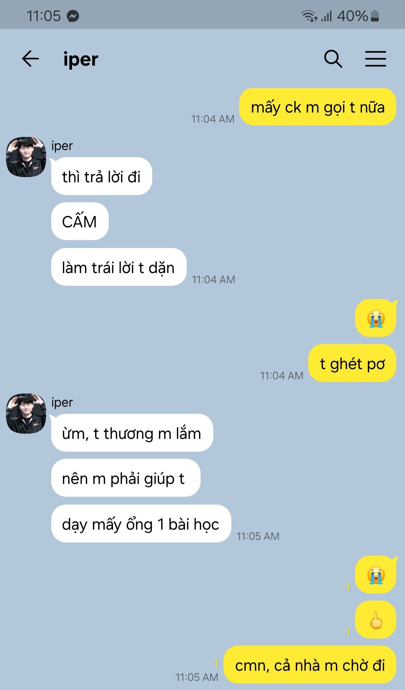
Task: Select the "t ghét pơ" bubble
Action: coord(352,363)
